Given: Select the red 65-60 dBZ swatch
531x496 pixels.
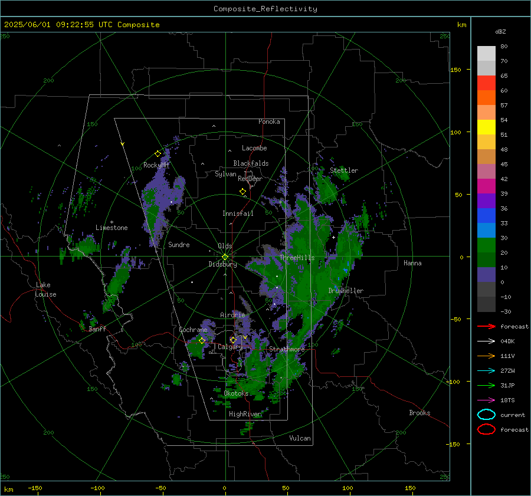Looking at the screenshot, I should (486, 83).
